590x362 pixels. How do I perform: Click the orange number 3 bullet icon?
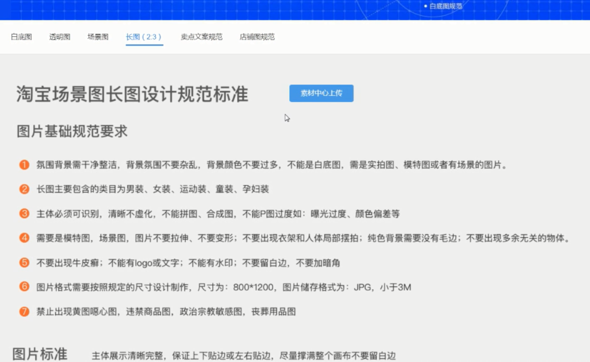tap(24, 214)
